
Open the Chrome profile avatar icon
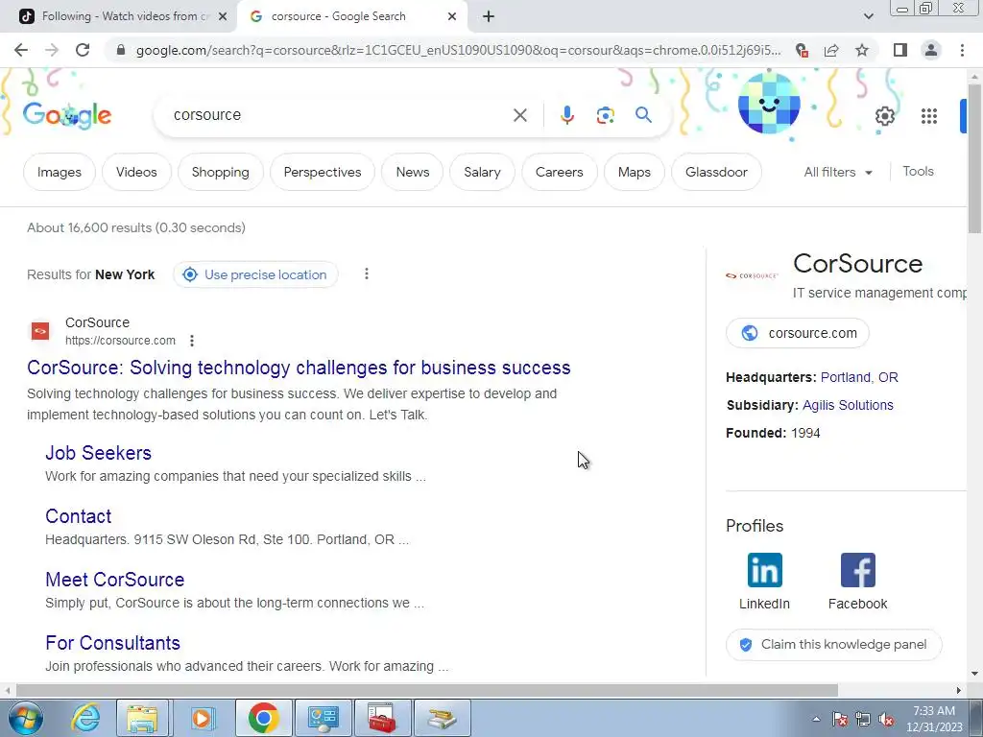931,50
